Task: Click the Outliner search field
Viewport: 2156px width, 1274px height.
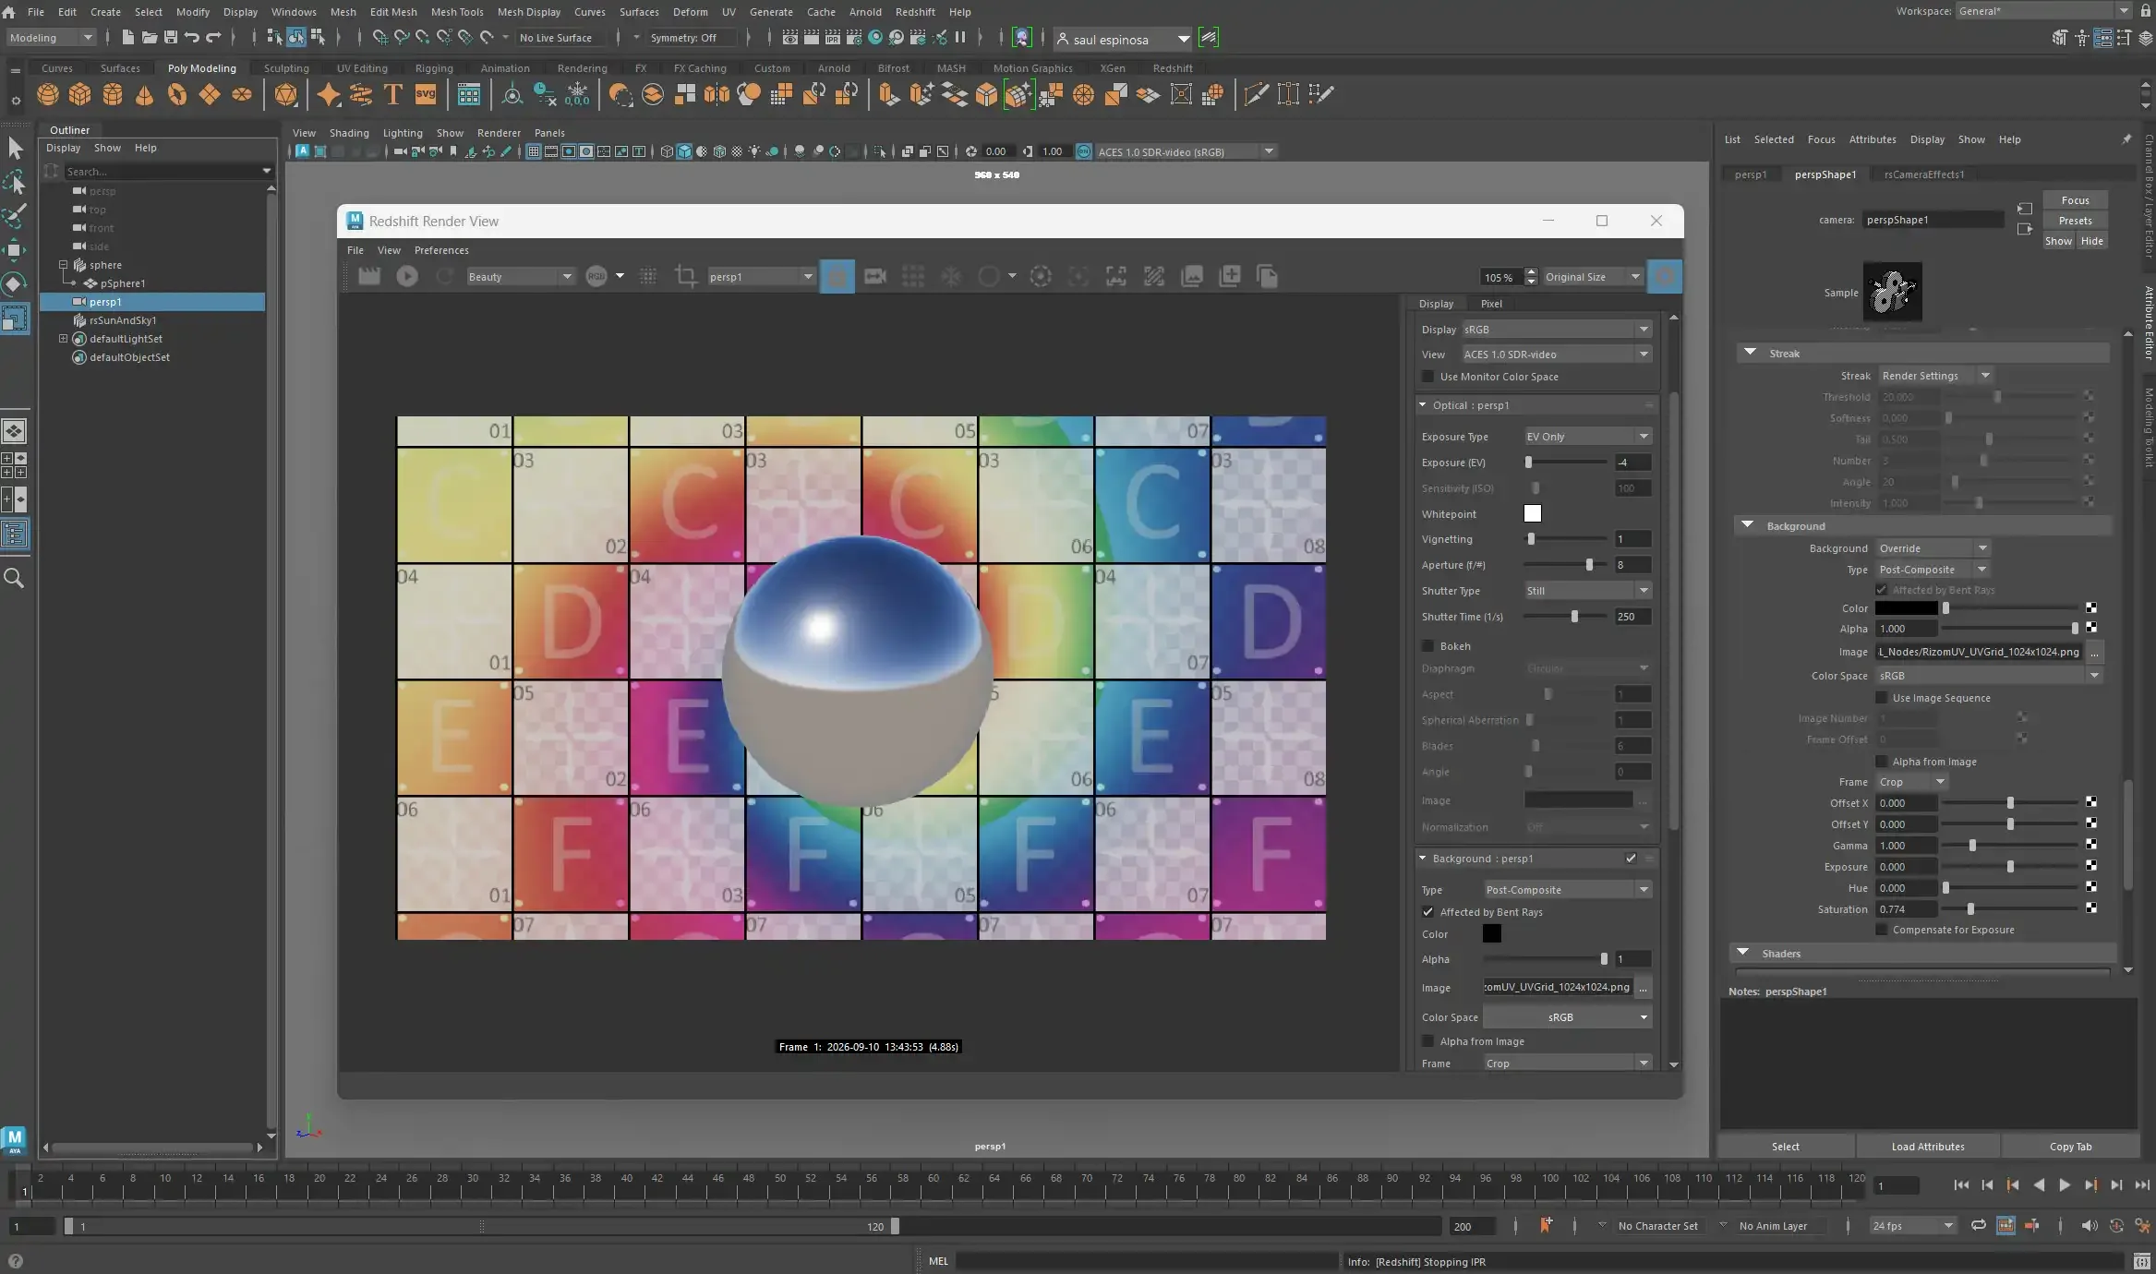Action: [163, 172]
